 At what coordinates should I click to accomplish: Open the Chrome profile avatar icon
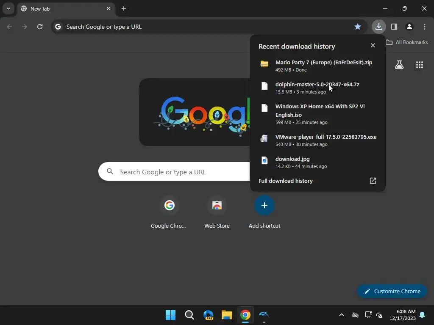[x=409, y=27]
